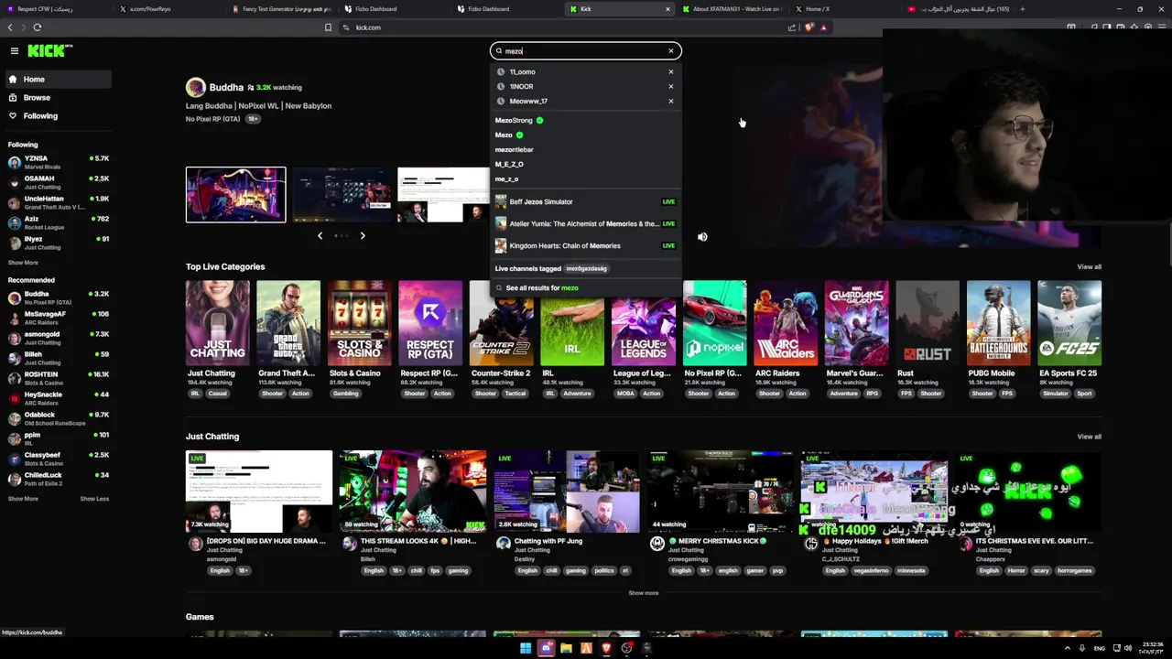The width and height of the screenshot is (1172, 659).
Task: Open Atelier Yumia category result
Action: click(586, 223)
